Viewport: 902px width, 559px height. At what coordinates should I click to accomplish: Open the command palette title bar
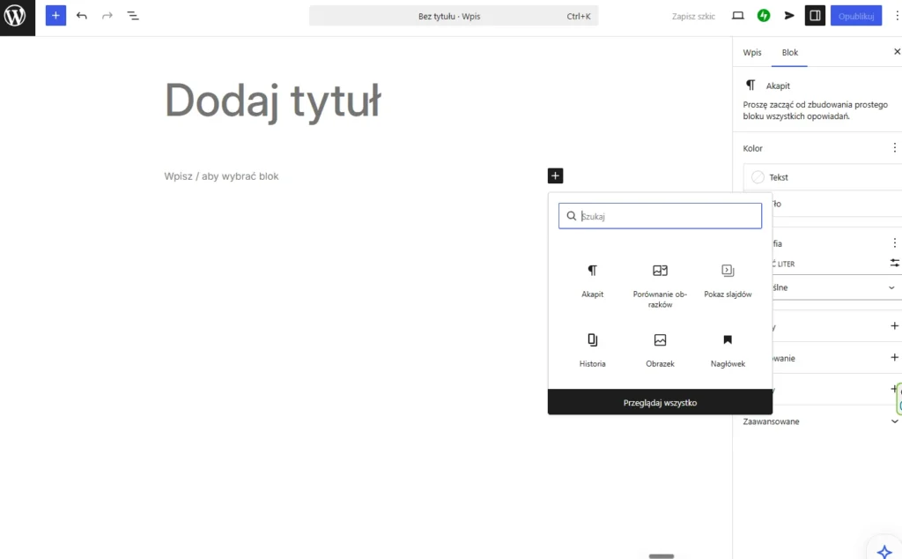454,16
